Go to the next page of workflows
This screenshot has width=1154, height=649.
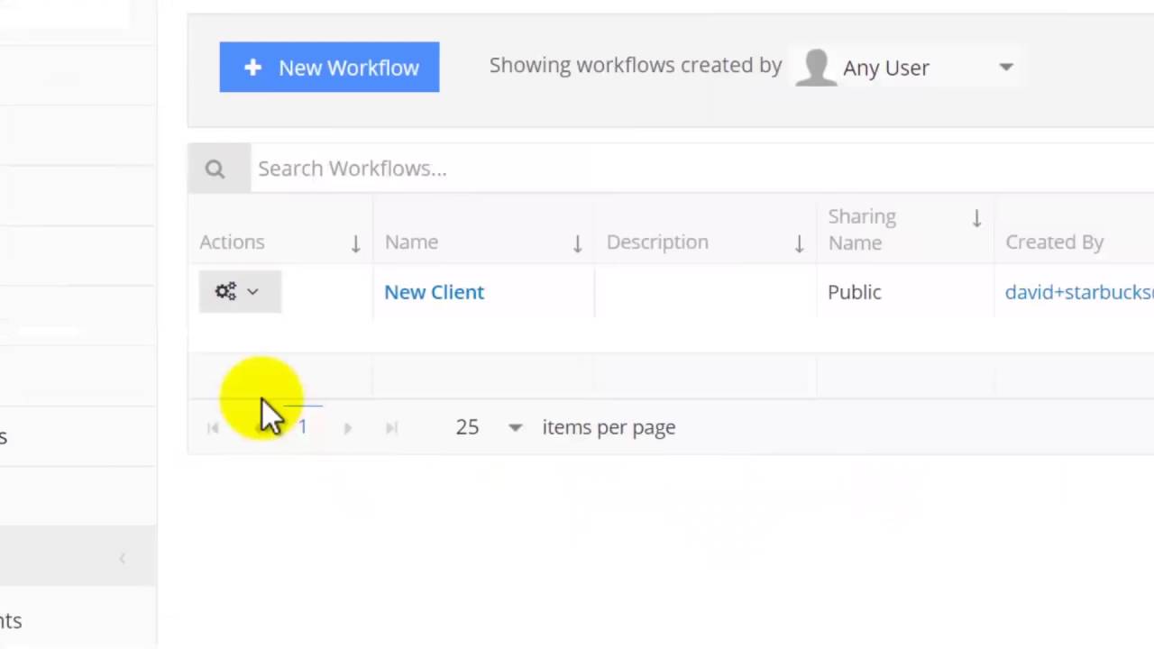[x=348, y=428]
